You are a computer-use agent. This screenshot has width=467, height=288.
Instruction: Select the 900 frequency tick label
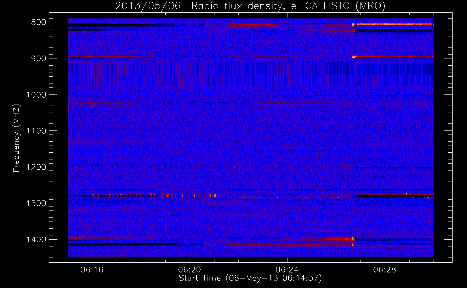tap(39, 58)
